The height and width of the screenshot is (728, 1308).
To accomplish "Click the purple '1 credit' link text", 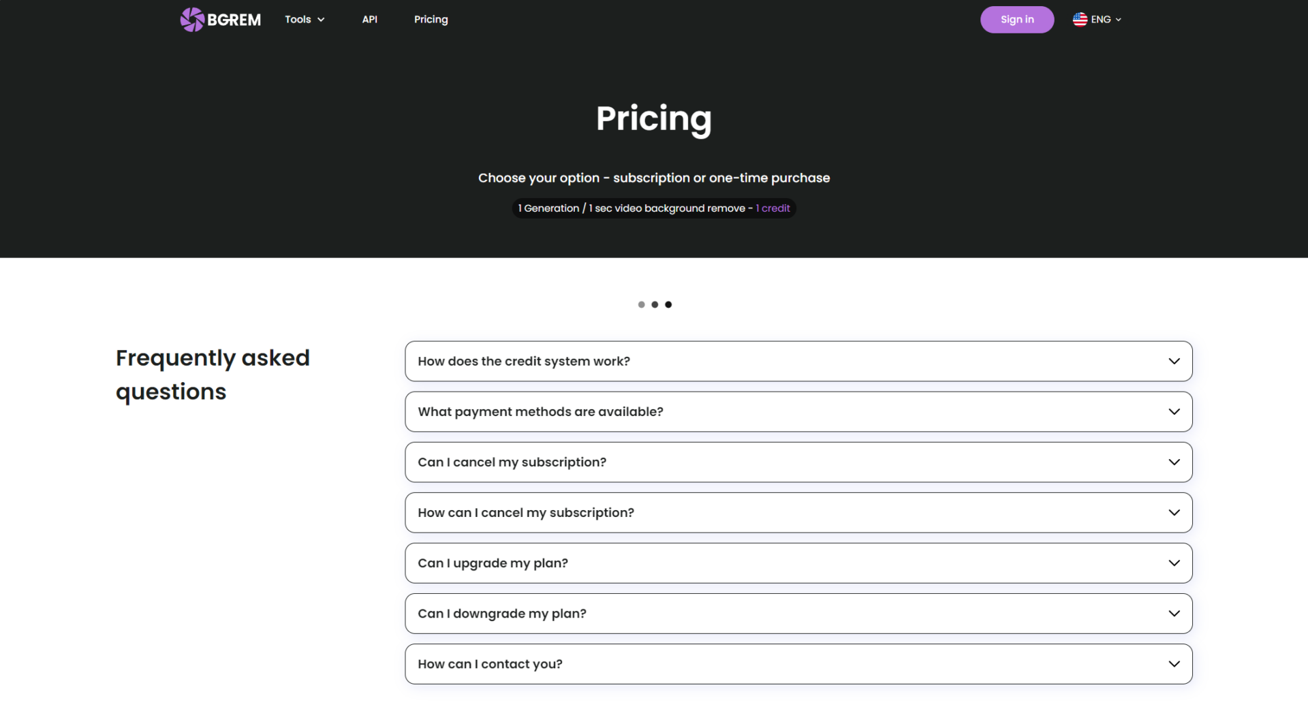I will coord(773,208).
